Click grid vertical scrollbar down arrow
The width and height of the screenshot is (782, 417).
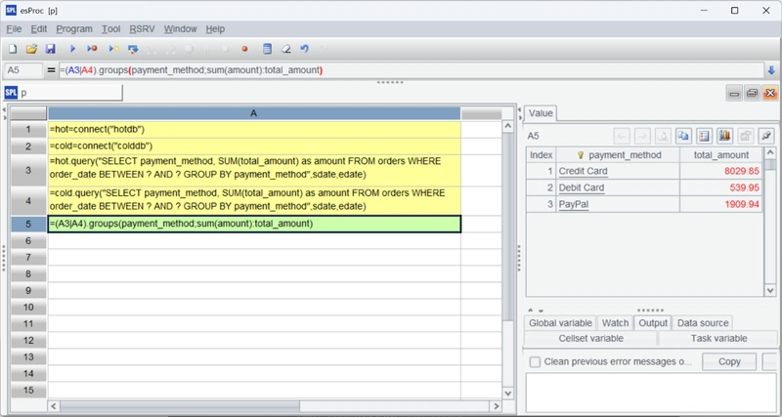point(507,394)
